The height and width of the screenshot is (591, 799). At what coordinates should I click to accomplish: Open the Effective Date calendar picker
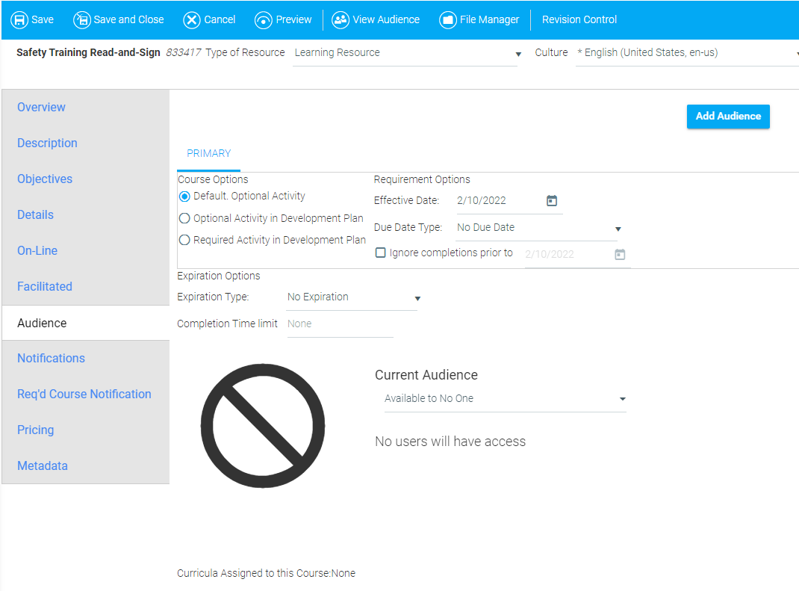click(552, 200)
